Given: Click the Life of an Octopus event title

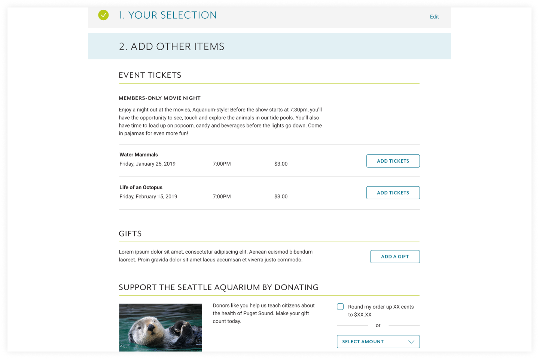Looking at the screenshot, I should click(141, 187).
